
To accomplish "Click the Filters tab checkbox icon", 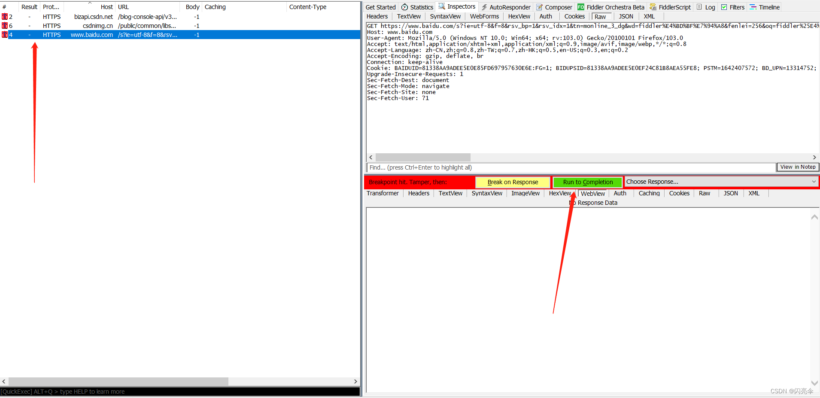I will pos(724,7).
